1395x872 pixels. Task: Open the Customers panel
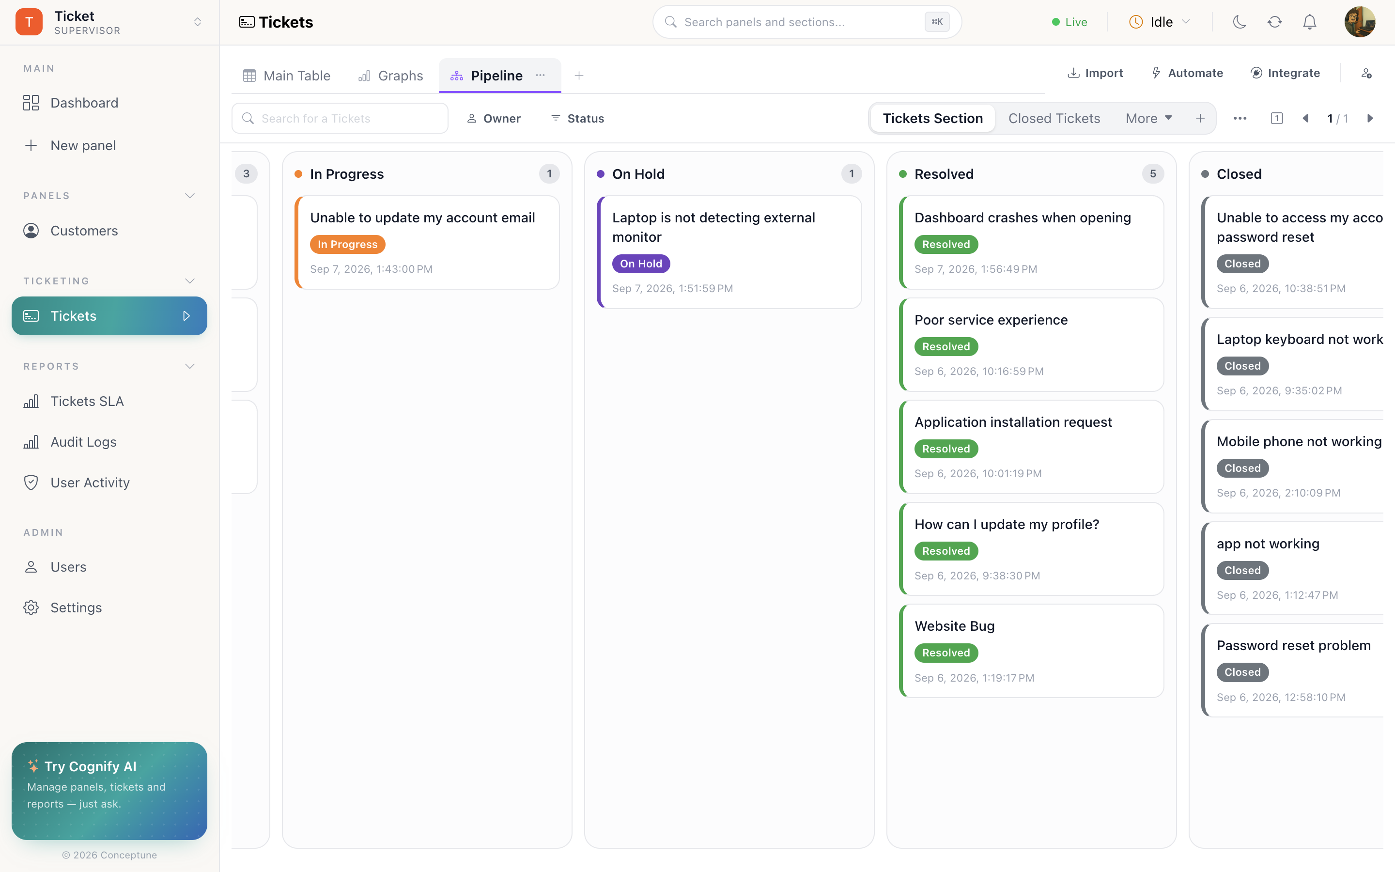click(109, 231)
